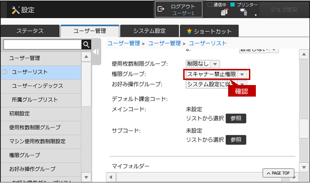Image resolution: width=310 pixels, height=183 pixels.
Task: Click the 未設定 value for サブコード
Action: pyautogui.click(x=194, y=130)
